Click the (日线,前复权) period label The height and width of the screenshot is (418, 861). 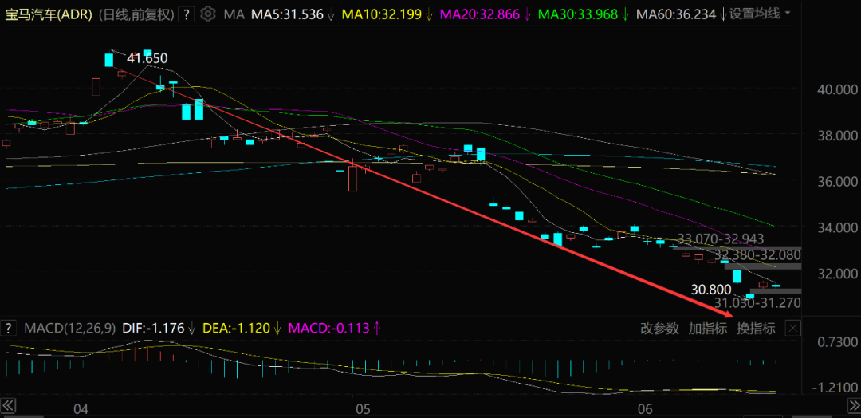pos(137,14)
